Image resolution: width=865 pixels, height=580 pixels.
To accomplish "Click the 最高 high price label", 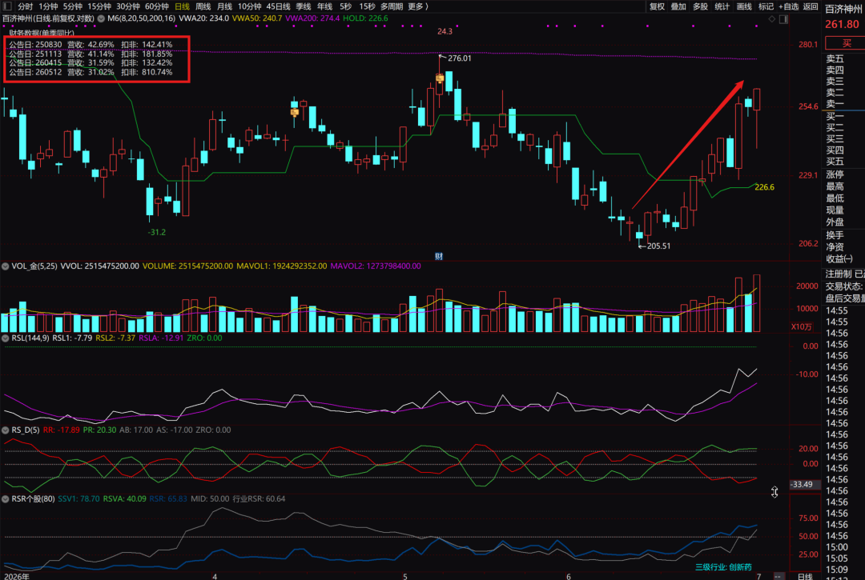I will pos(835,186).
